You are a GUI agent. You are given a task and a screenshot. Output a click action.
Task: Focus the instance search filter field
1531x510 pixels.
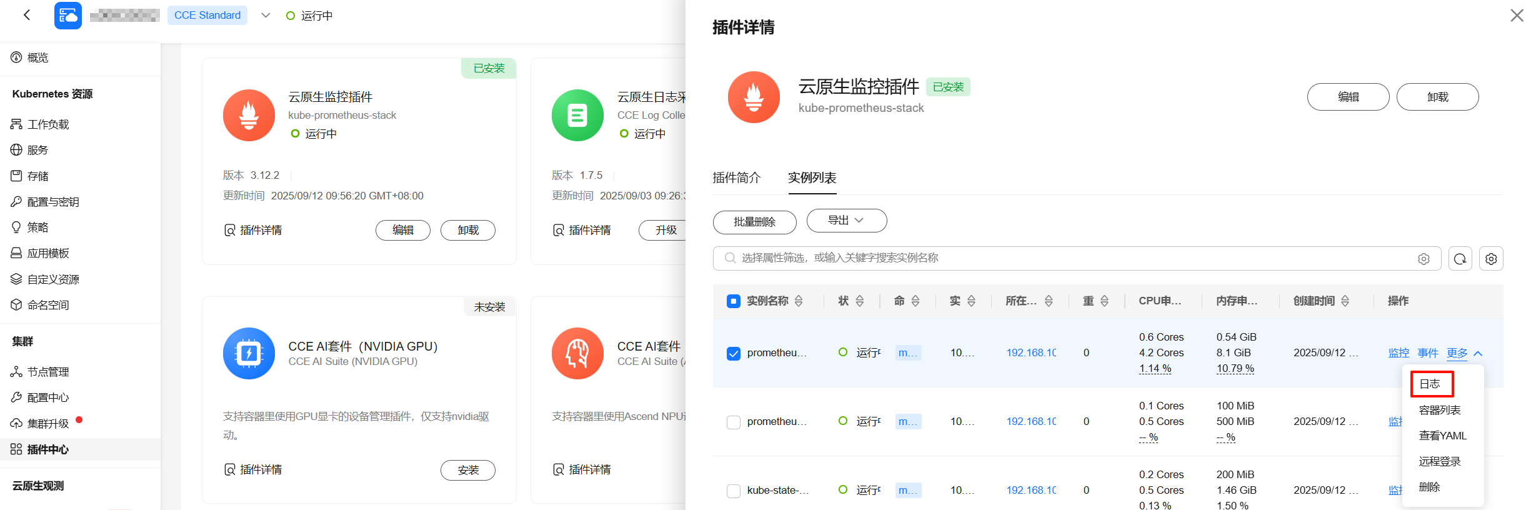[x=1077, y=258]
